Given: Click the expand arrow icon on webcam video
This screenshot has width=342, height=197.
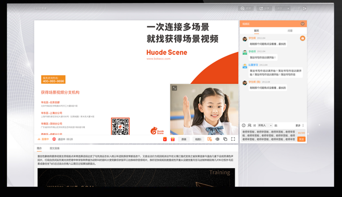Looking at the screenshot, I should 174,88.
